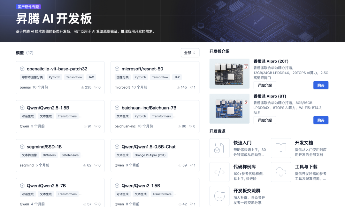
Task: Open the 香橙派 AIpro (8T) board thumbnail
Action: pyautogui.click(x=229, y=109)
